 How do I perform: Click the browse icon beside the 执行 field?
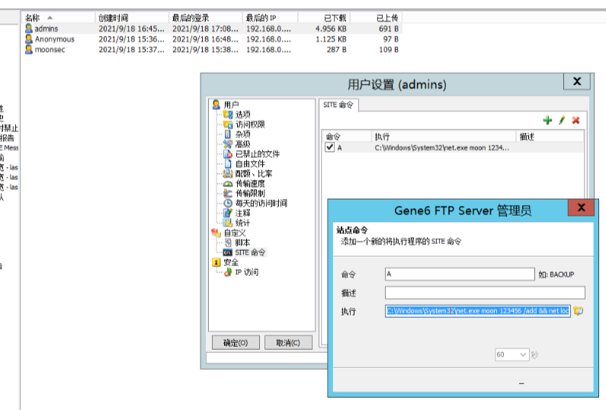(578, 311)
